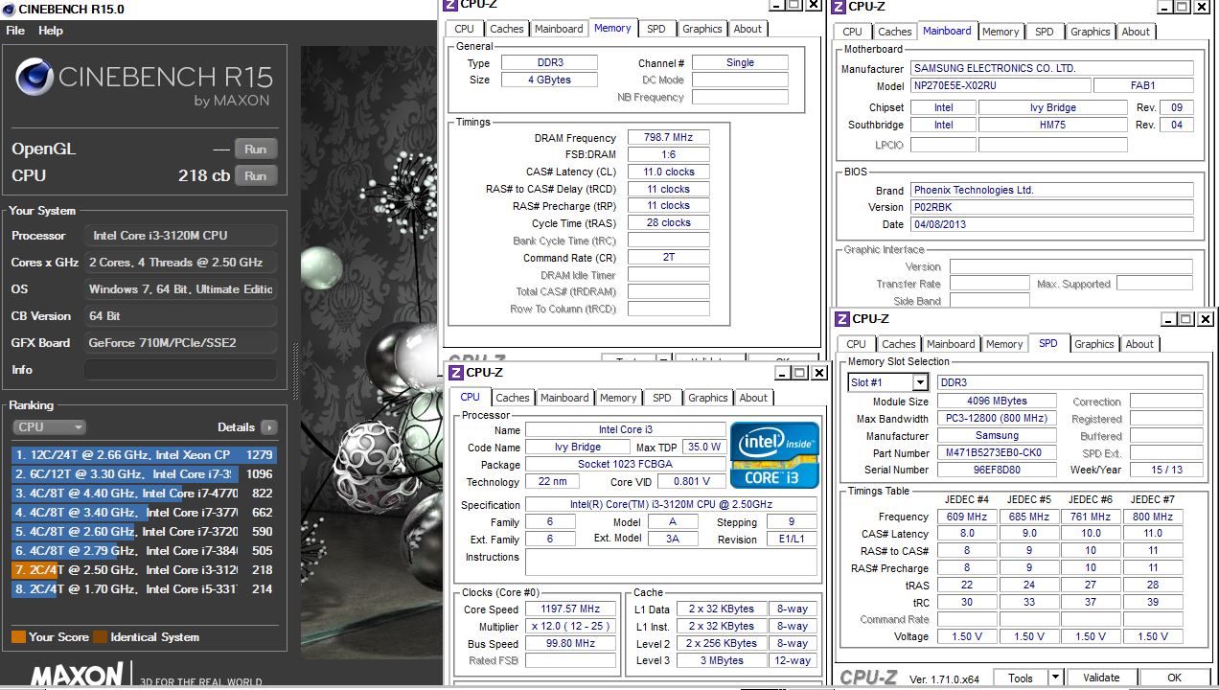
Task: Open About tab in Memory CPU-Z window
Action: point(747,29)
